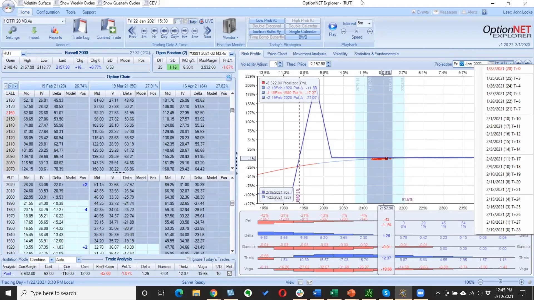The height and width of the screenshot is (300, 534).
Task: Toggle Ignore Today's Trades checkbox
Action: pyautogui.click(x=188, y=259)
